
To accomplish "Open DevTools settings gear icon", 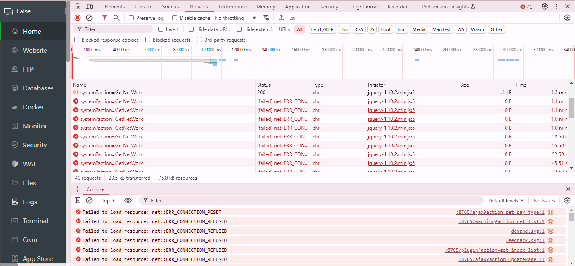I will pyautogui.click(x=545, y=7).
